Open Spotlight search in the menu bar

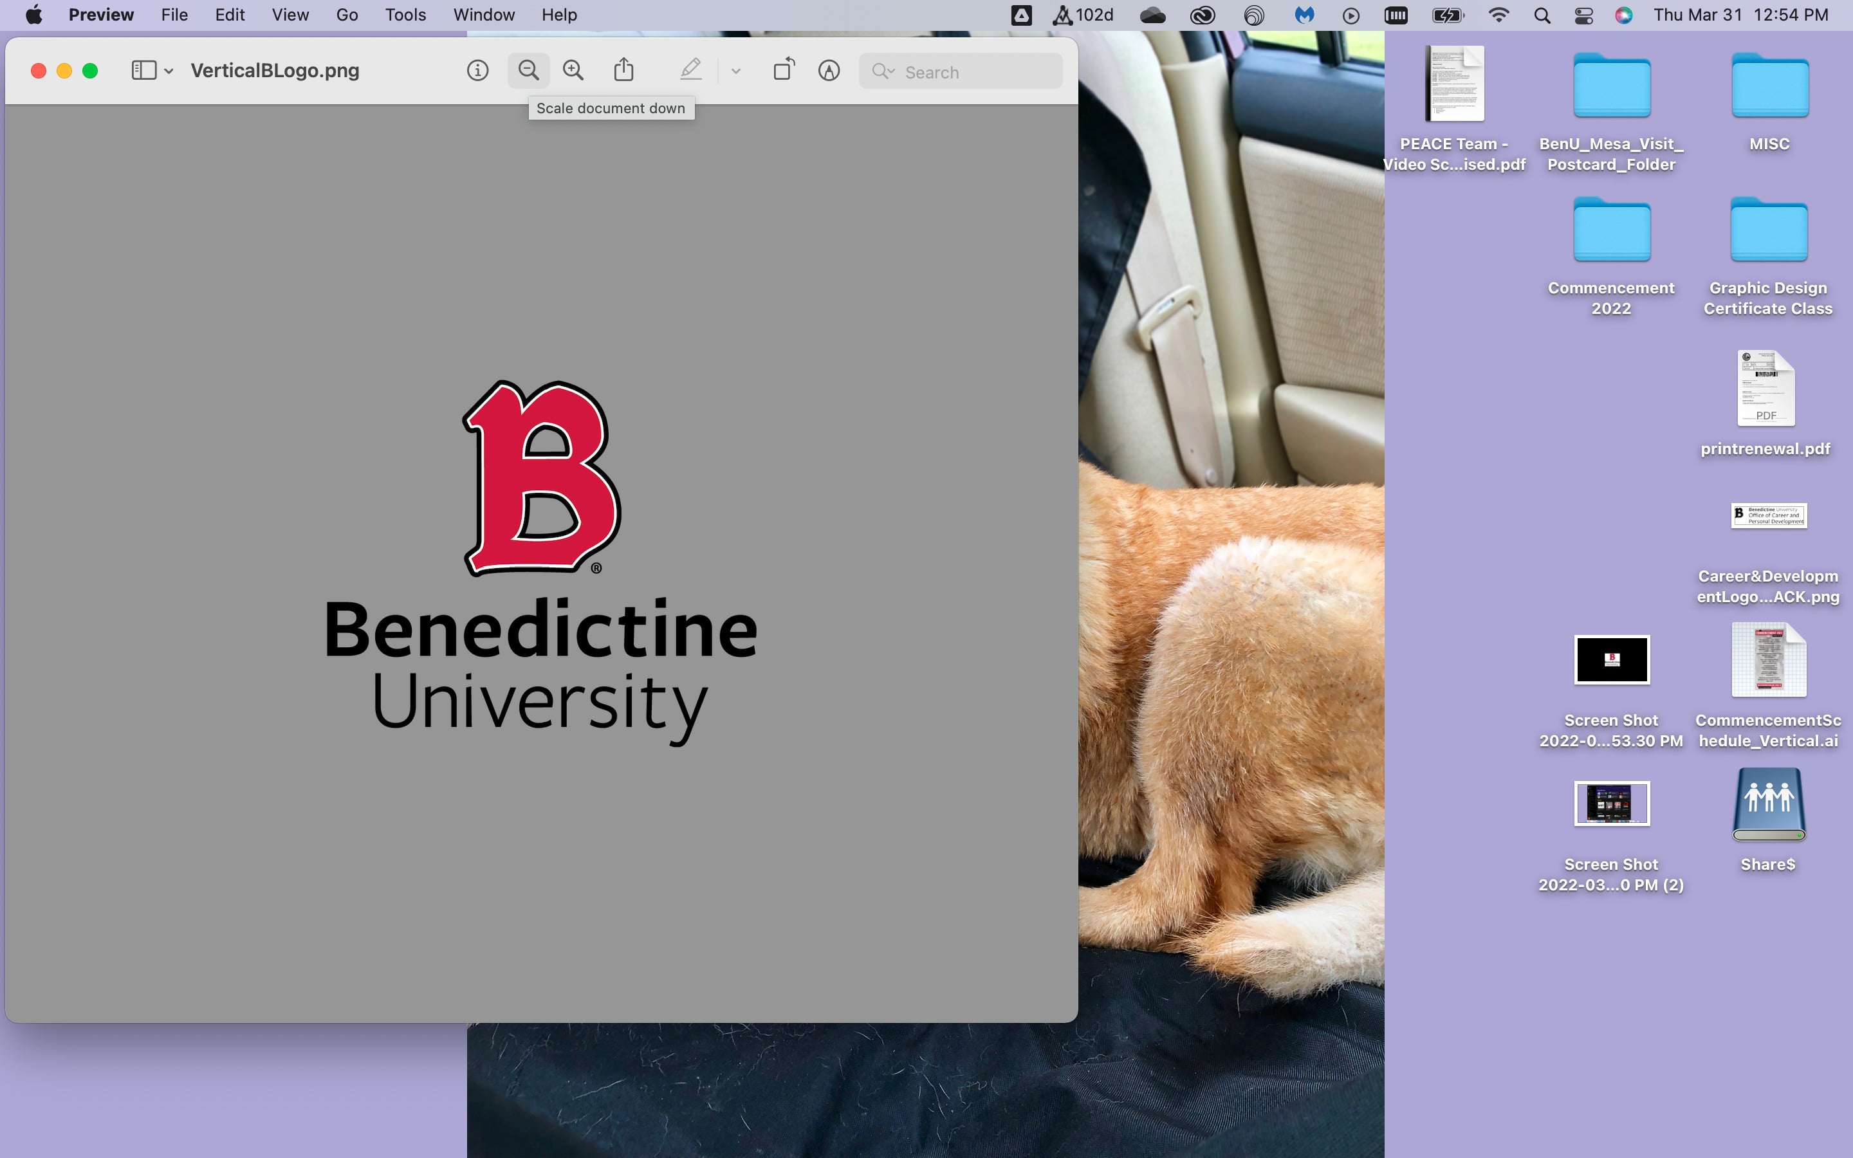coord(1542,15)
